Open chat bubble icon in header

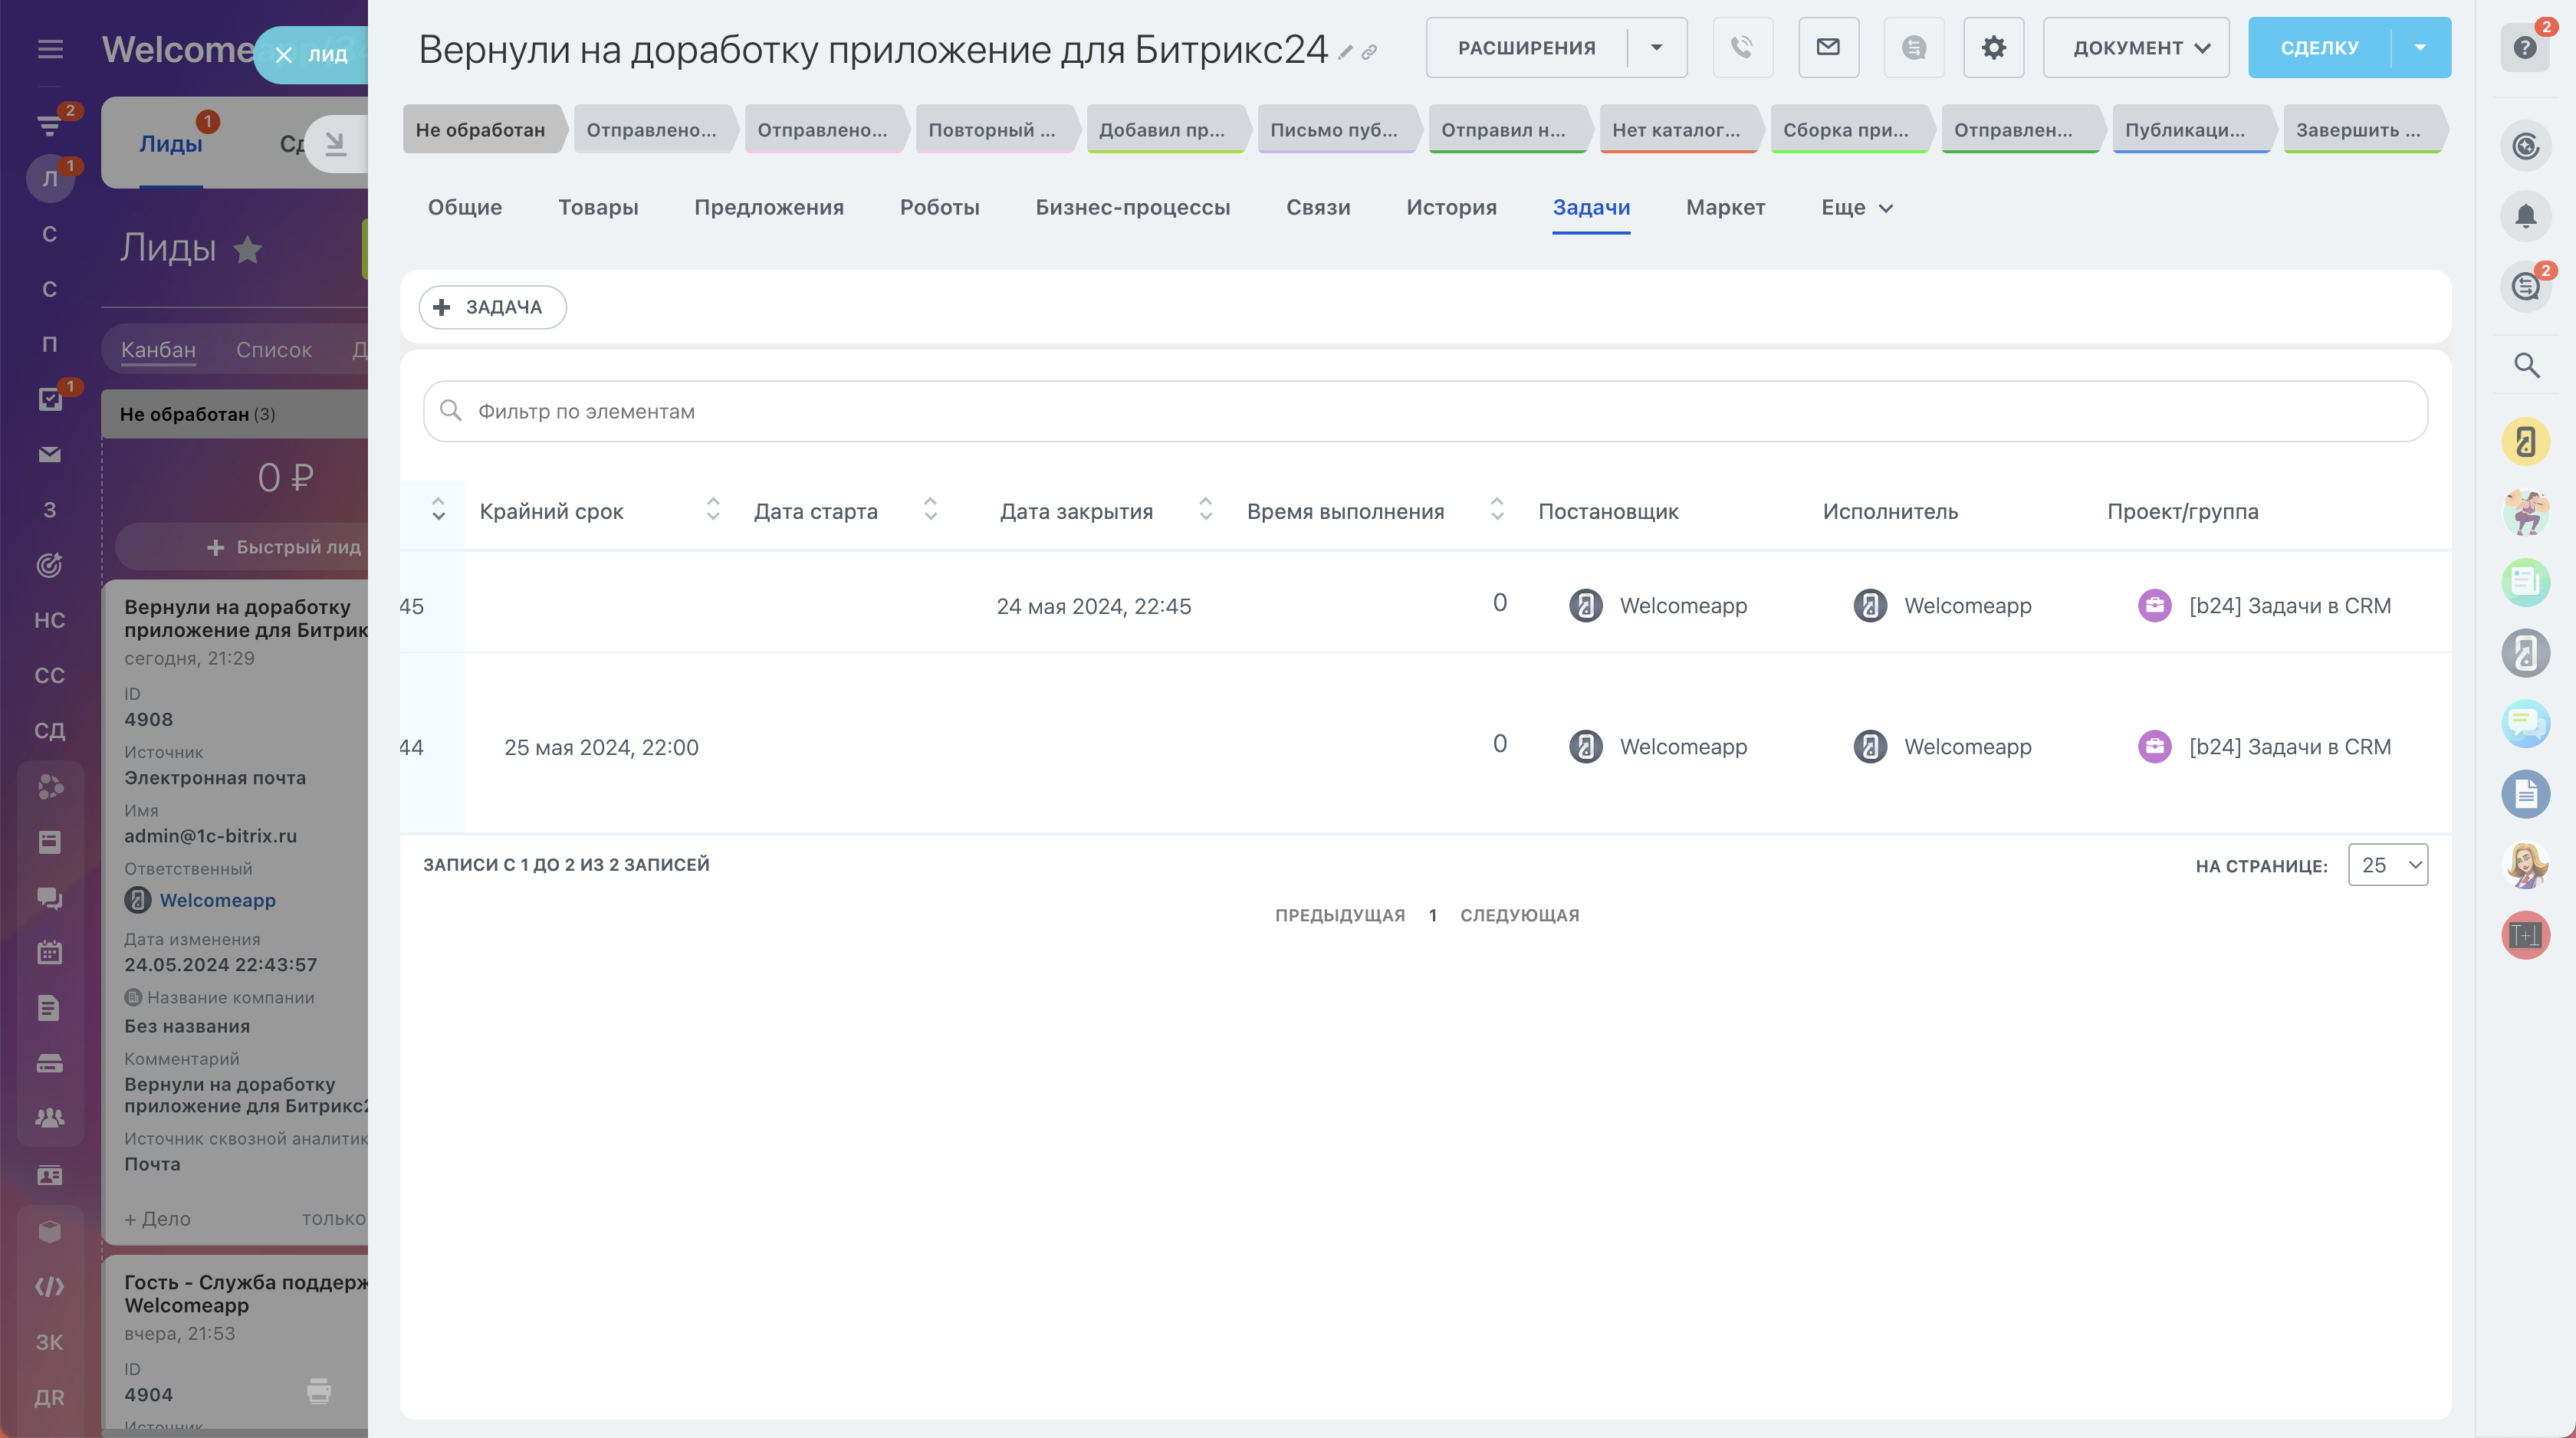click(1913, 47)
